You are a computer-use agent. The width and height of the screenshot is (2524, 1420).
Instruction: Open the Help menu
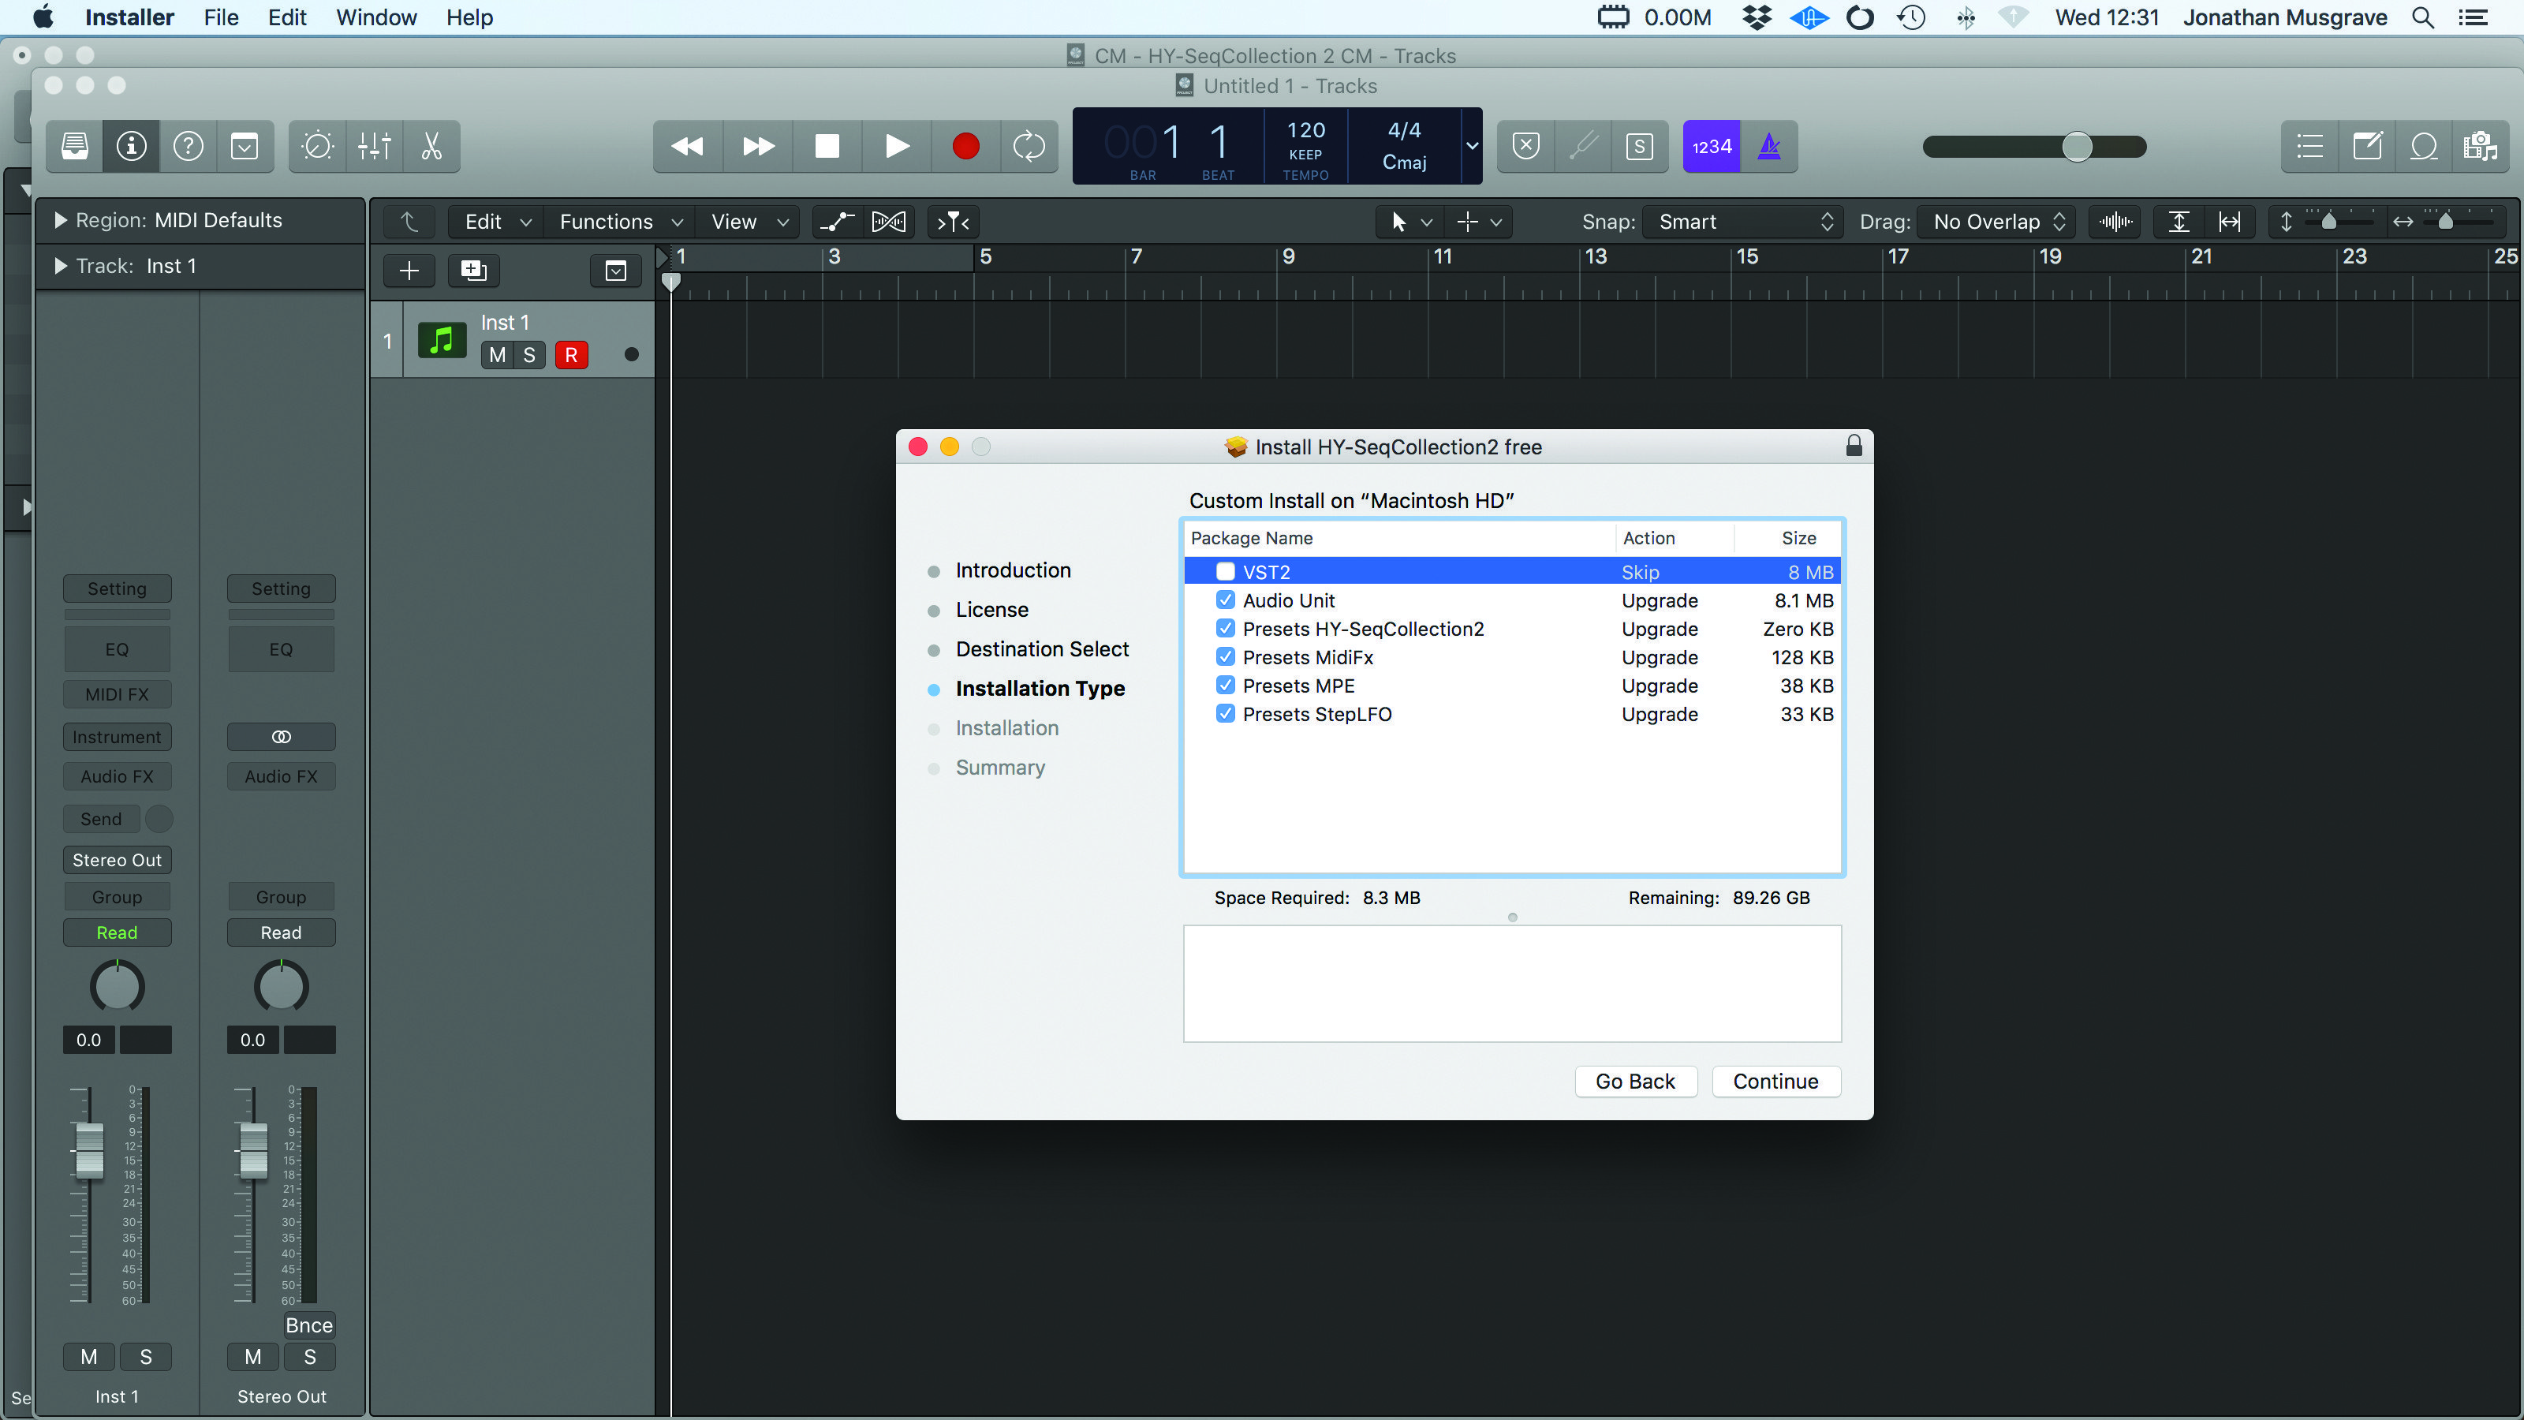pos(469,17)
